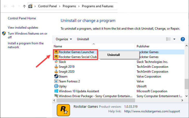Click the horizontal scrollbar left arrow
The image size is (189, 118).
click(54, 100)
